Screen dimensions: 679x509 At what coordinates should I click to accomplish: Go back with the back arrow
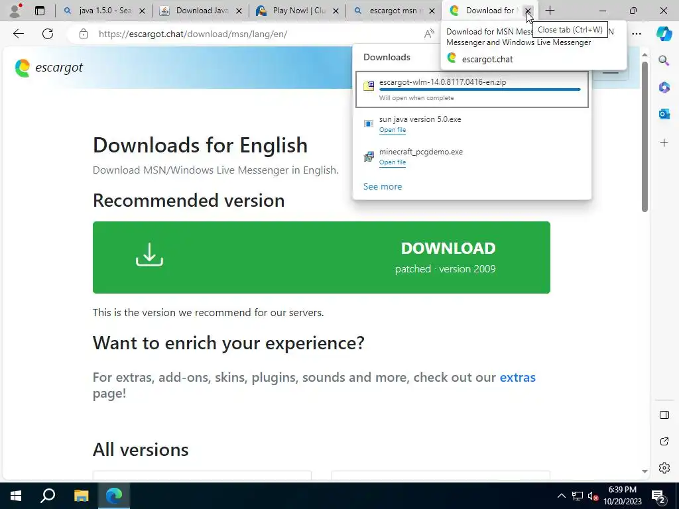18,34
